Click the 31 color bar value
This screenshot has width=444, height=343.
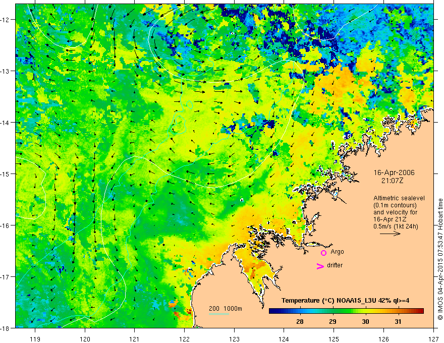[398, 321]
